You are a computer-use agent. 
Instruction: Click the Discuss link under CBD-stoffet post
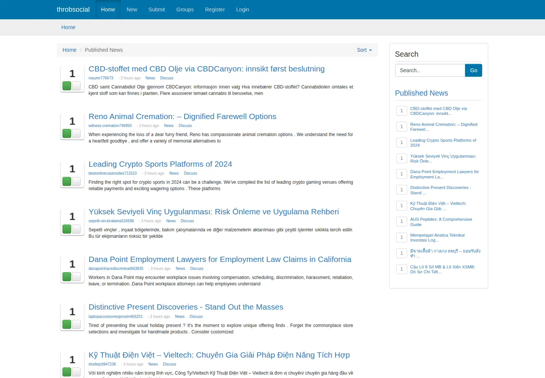coord(167,78)
